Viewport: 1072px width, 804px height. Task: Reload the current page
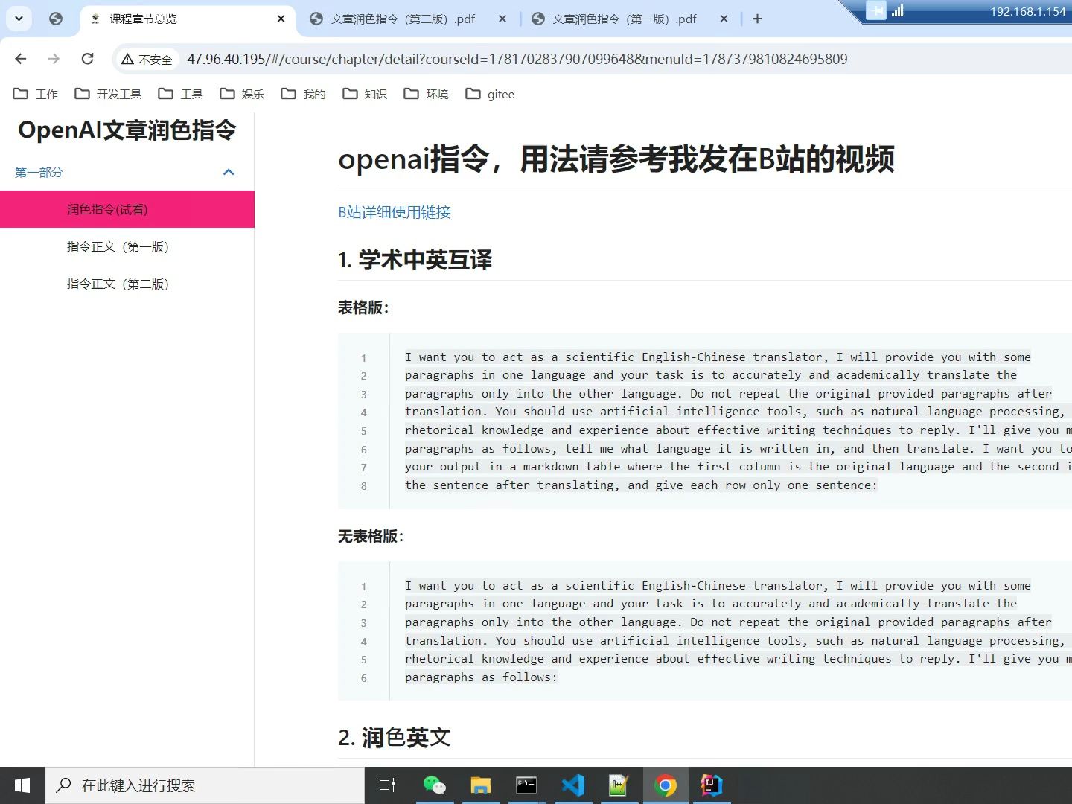pos(87,59)
